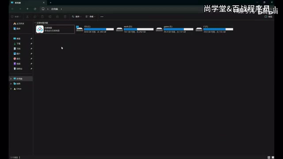Screen dimensions: 283x159
Task: Click the Cut scissors icon in toolbar
Action: pos(27,17)
